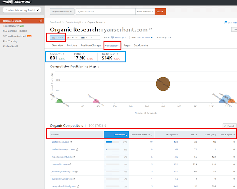
Task: Select Organic Research in the sidebar
Action: 12,21
